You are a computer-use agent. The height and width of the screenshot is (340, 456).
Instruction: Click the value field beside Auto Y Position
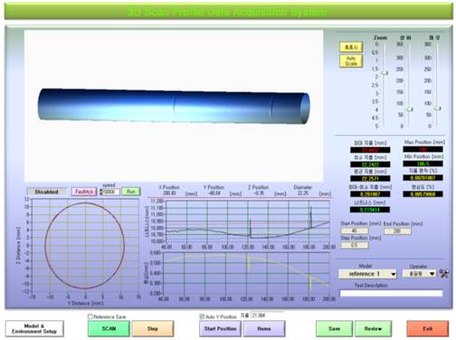point(267,316)
